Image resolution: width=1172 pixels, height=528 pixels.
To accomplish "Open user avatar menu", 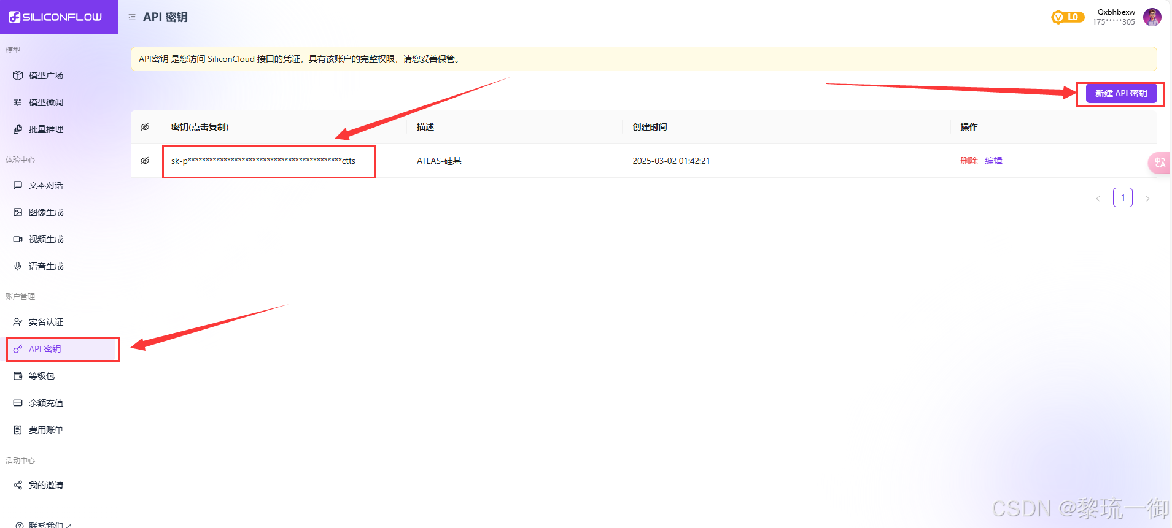I will pyautogui.click(x=1152, y=17).
